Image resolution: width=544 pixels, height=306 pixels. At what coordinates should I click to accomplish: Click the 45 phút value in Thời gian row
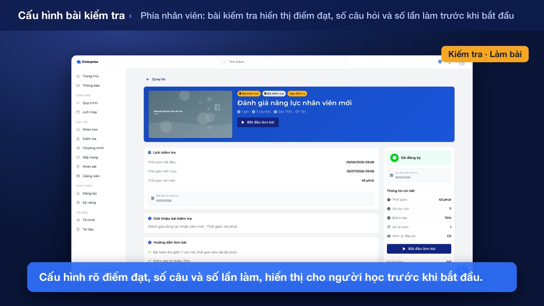pyautogui.click(x=445, y=200)
